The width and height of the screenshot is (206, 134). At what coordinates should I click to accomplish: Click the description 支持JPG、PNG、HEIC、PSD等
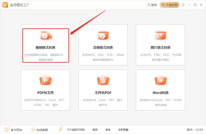point(161,55)
